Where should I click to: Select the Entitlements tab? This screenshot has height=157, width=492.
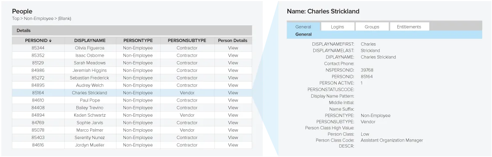pos(409,27)
